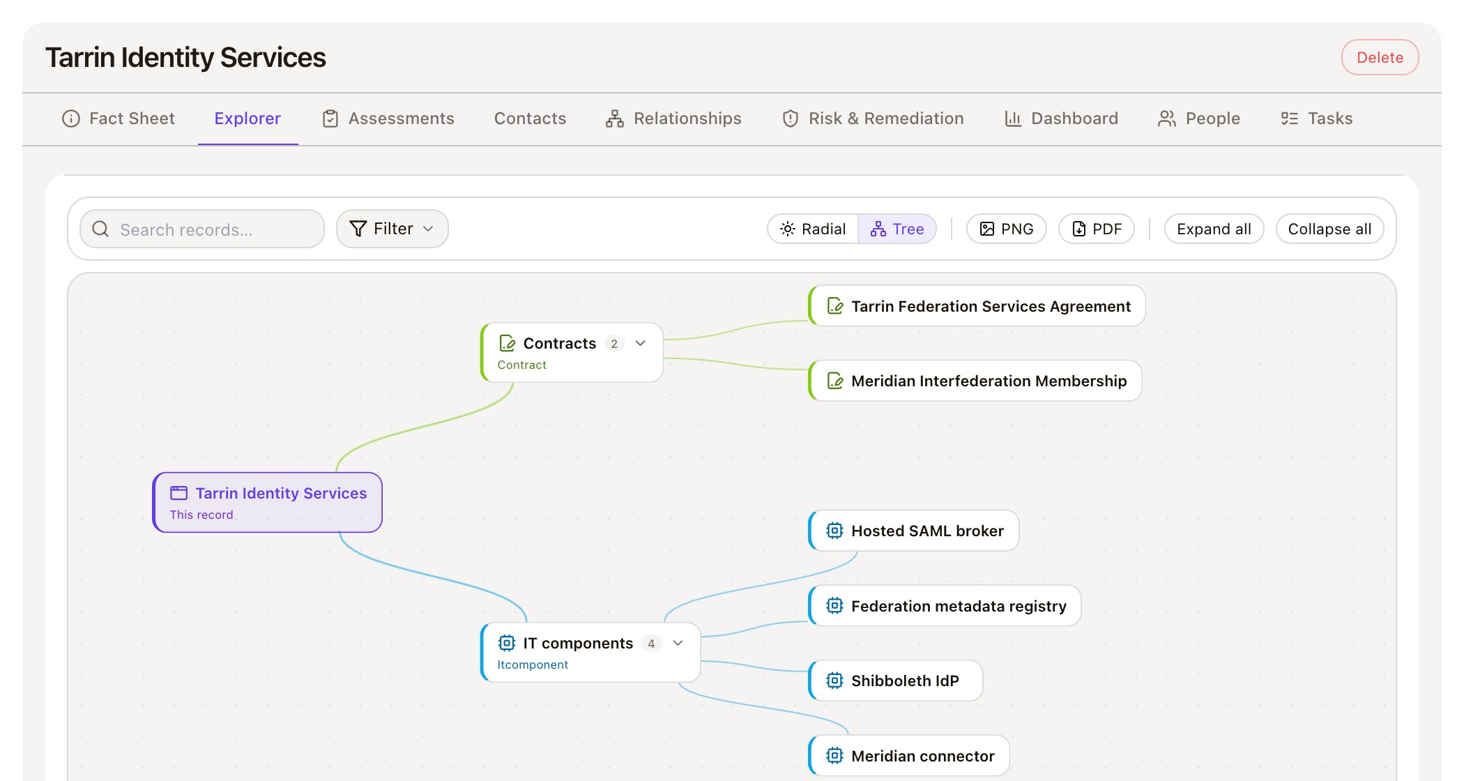The width and height of the screenshot is (1464, 781).
Task: Click the search magnifier icon
Action: [x=100, y=229]
